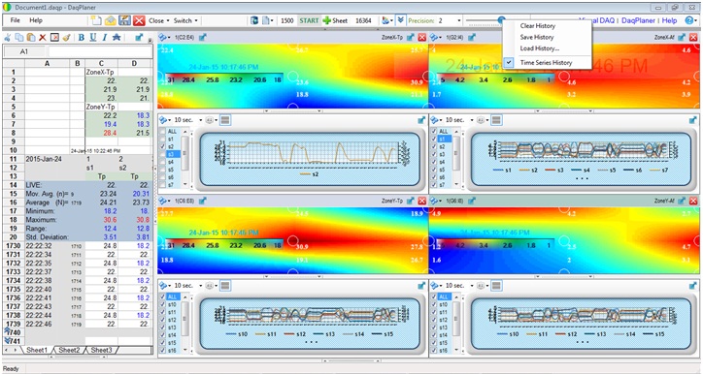Click the START button
Screen dimensions: 703x374
(309, 20)
